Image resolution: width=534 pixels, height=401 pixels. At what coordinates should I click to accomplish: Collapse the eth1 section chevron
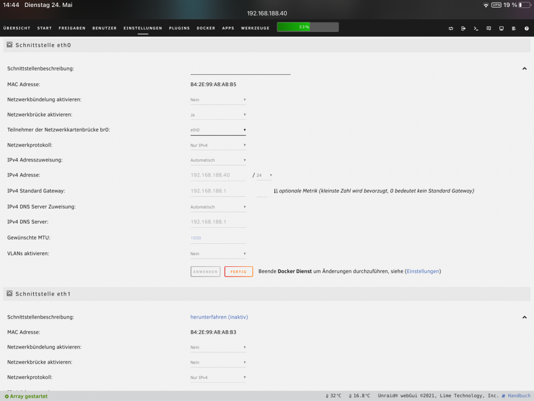524,317
